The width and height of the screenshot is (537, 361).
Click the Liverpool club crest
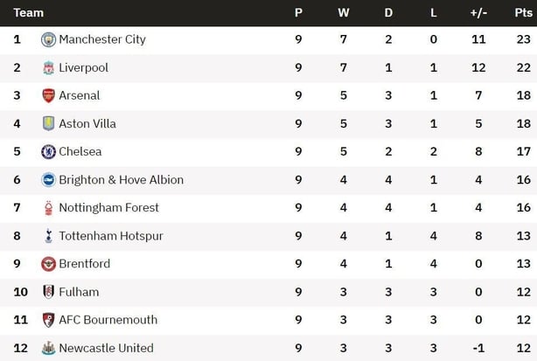coord(48,68)
